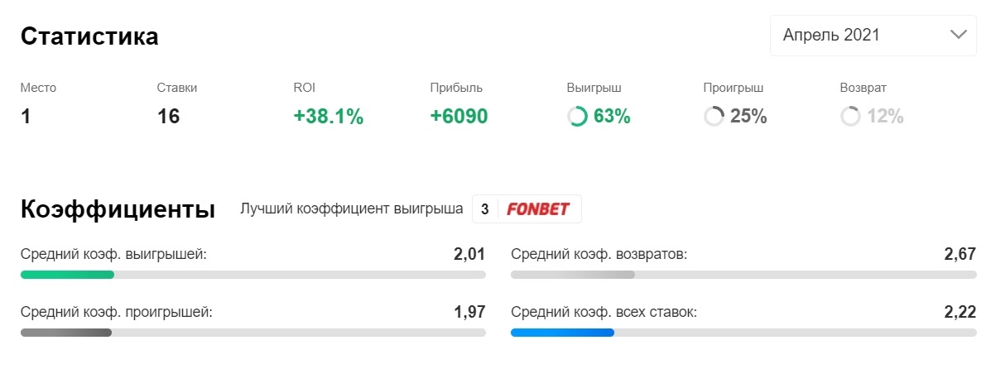Image resolution: width=996 pixels, height=369 pixels.
Task: Click the best coefficient value 3
Action: 485,209
